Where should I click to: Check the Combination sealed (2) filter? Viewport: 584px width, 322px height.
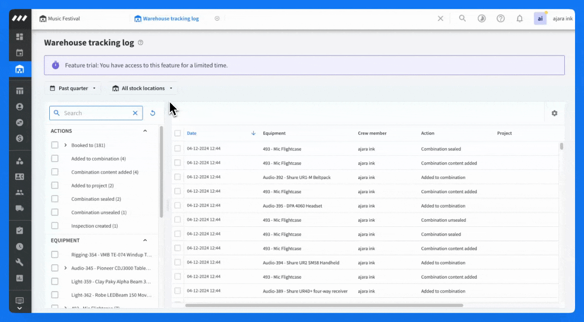click(55, 199)
